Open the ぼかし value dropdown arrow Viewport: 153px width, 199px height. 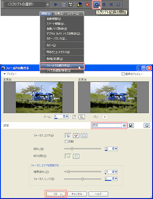[x=116, y=148]
